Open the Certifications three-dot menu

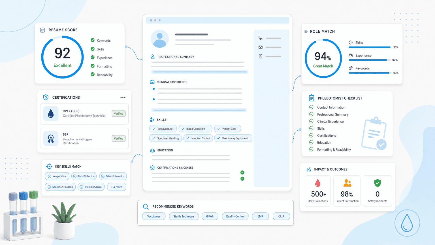pyautogui.click(x=123, y=98)
